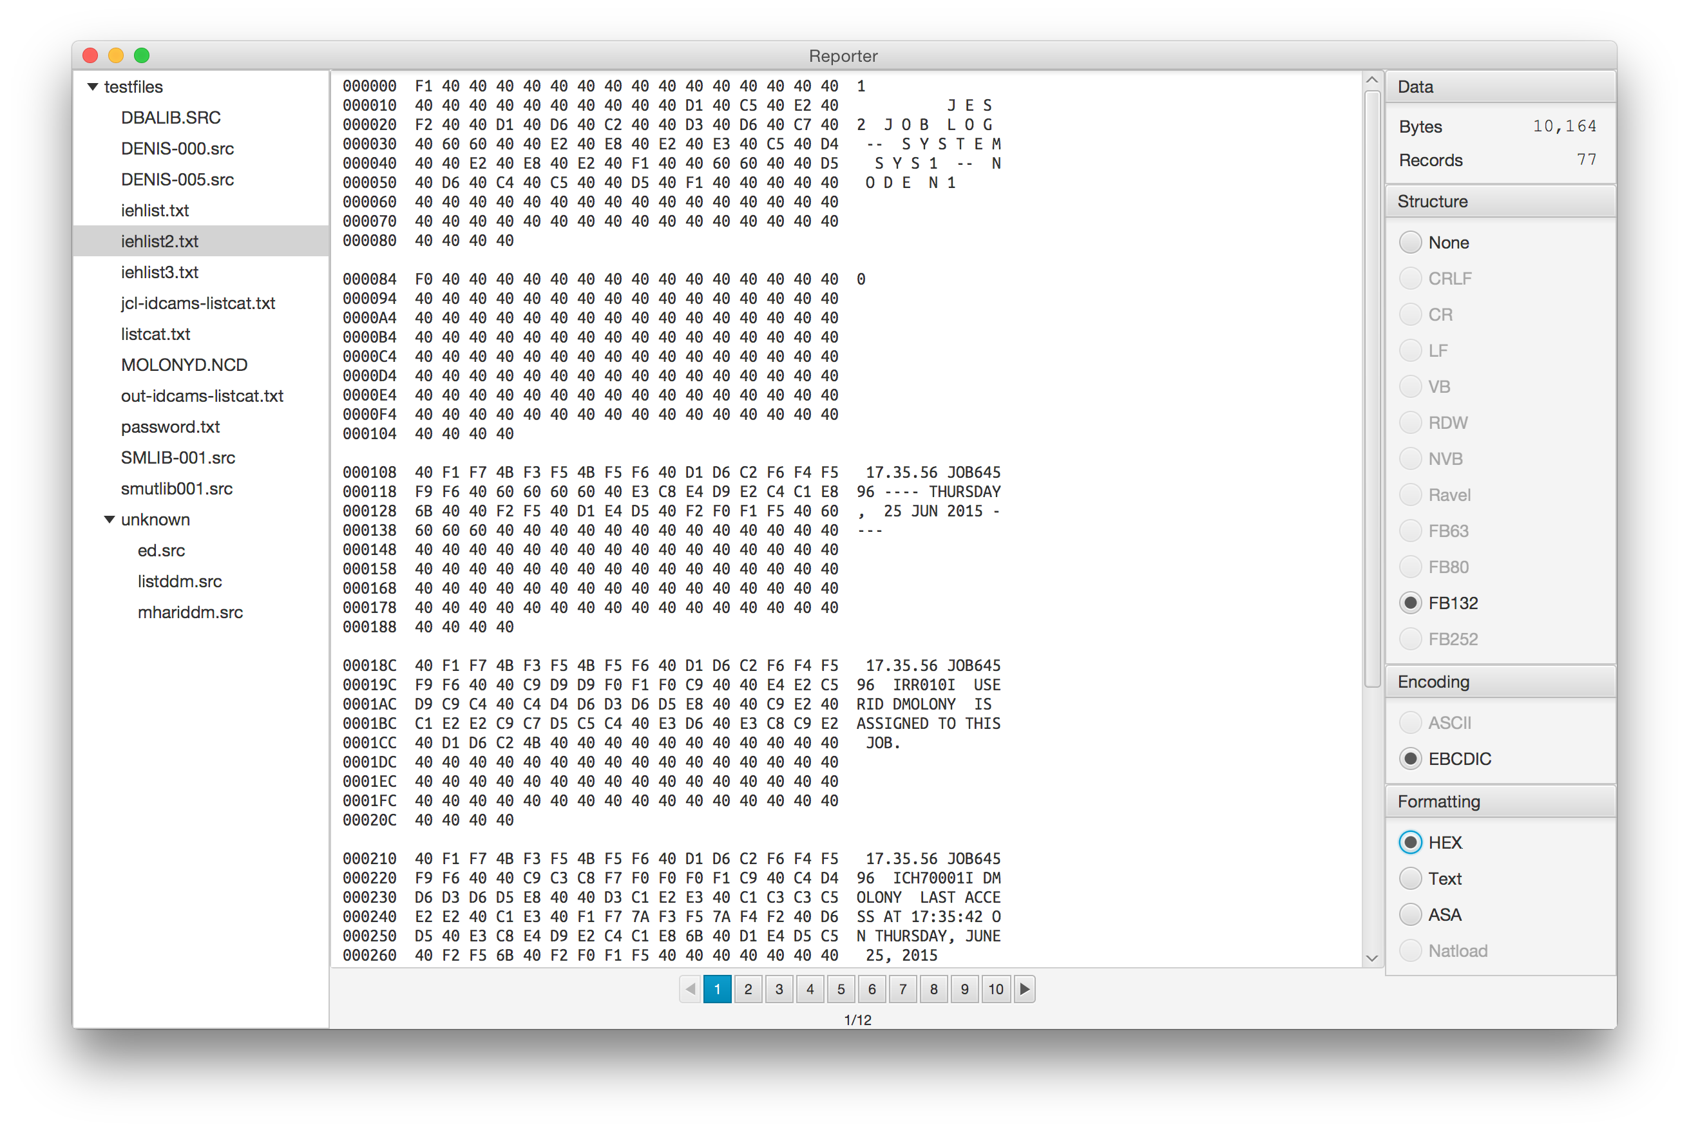1689x1132 pixels.
Task: Click scroll up arrow in hex view
Action: [x=1372, y=80]
